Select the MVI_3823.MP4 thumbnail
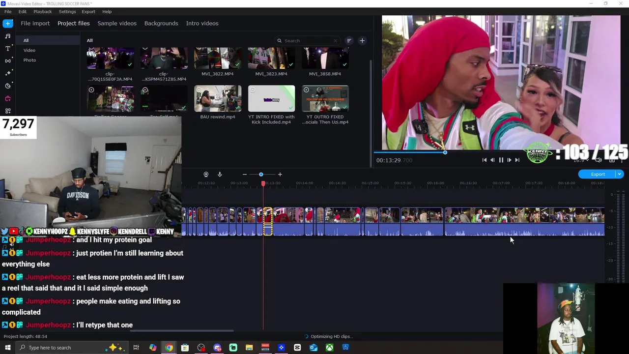Image resolution: width=629 pixels, height=354 pixels. (x=271, y=59)
